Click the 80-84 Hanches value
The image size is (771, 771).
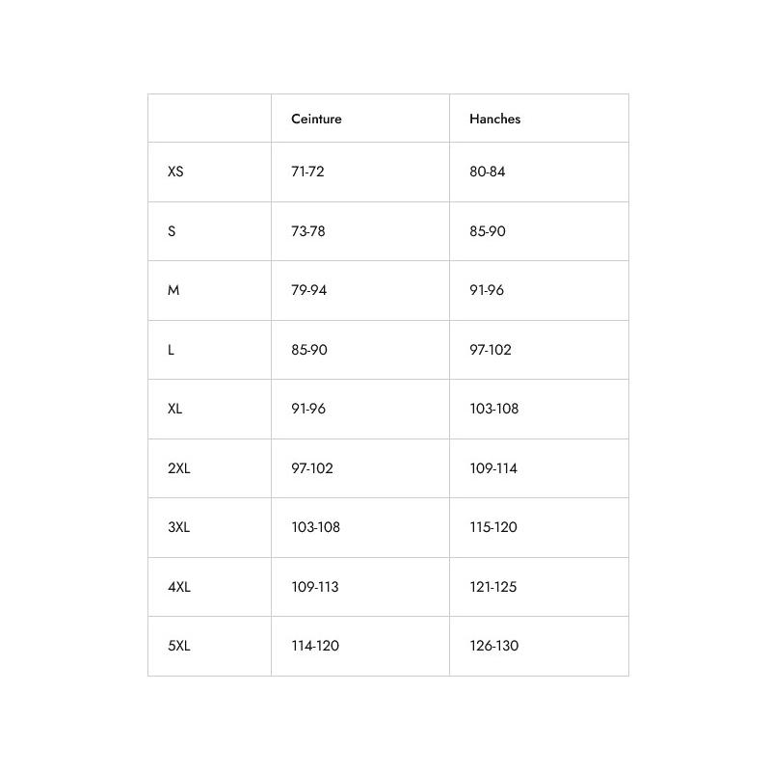tap(488, 172)
